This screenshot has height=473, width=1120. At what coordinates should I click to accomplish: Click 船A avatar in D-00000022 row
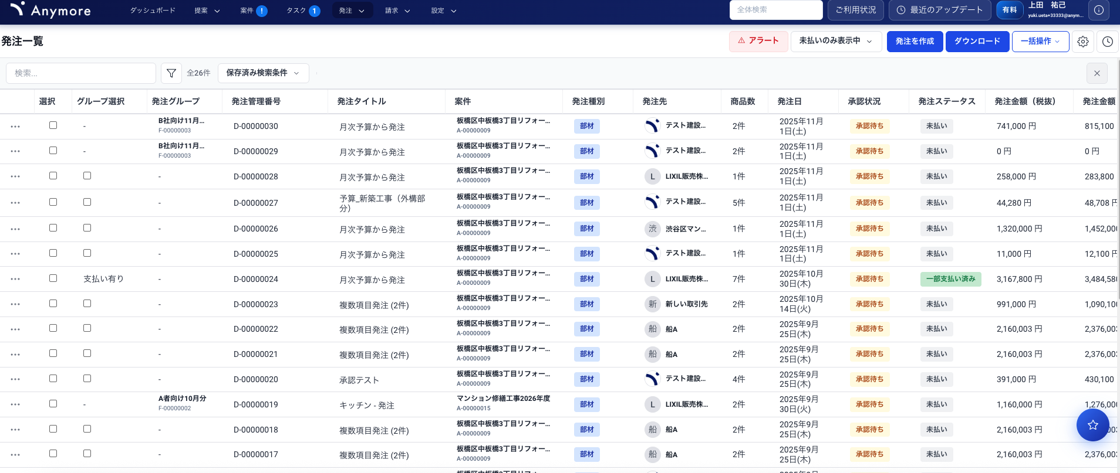pos(652,329)
